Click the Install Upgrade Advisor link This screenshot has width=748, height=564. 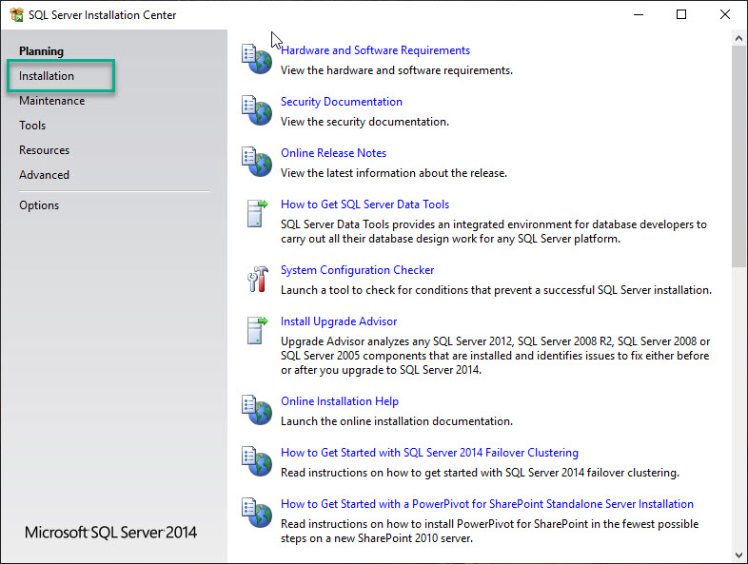point(339,321)
